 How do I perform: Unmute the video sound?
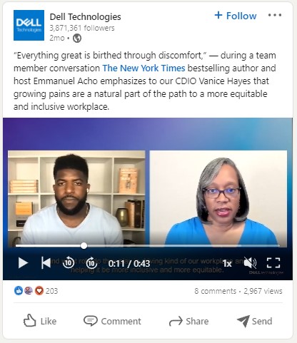(250, 263)
